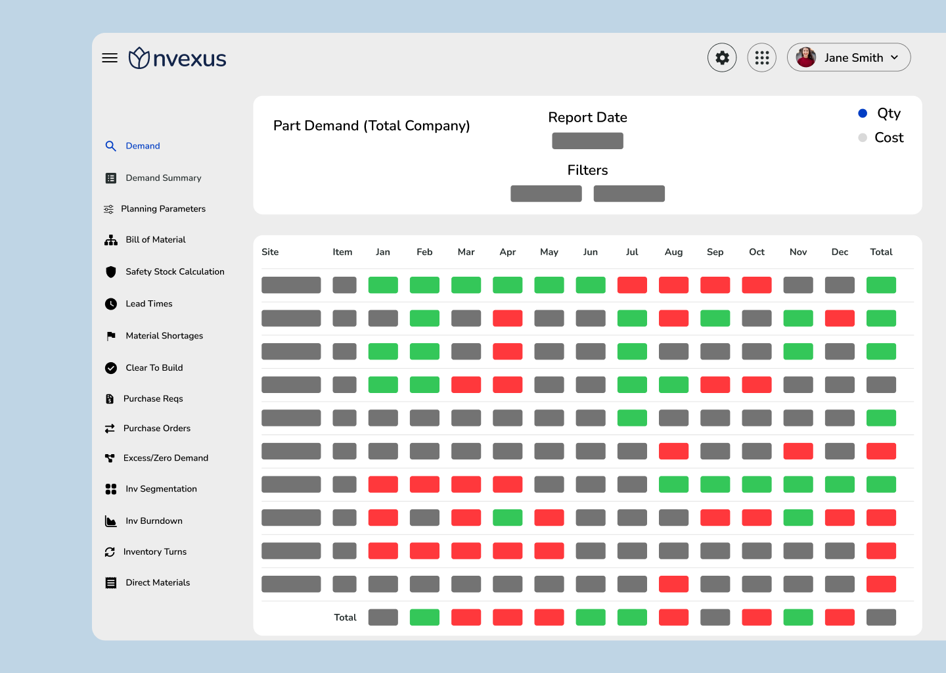Click the Demand search icon
This screenshot has height=673, width=946.
point(110,146)
